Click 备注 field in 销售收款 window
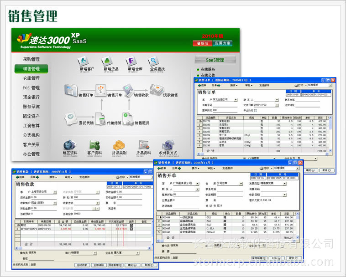This screenshot has height=277, width=346. [x=41, y=258]
